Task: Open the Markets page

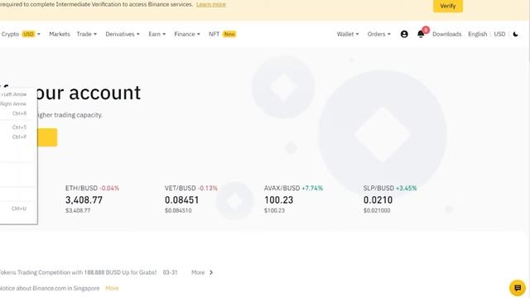Action: [x=60, y=34]
